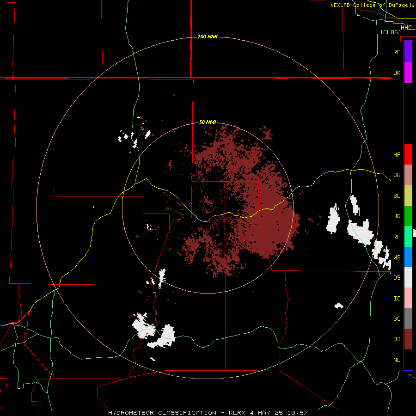Image resolution: width=416 pixels, height=416 pixels.
Task: Click the RF legend label
Action: click(397, 52)
